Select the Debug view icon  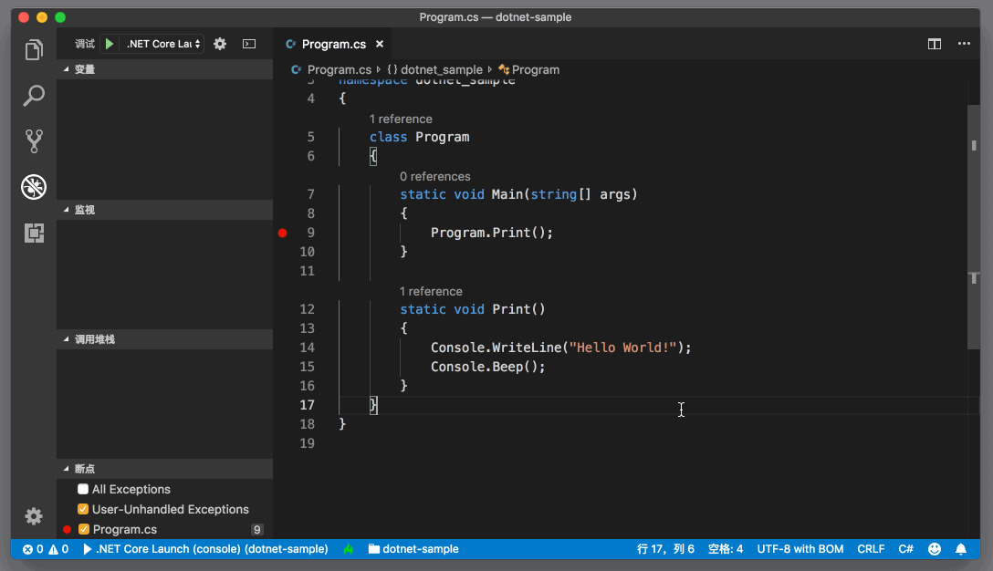[34, 187]
